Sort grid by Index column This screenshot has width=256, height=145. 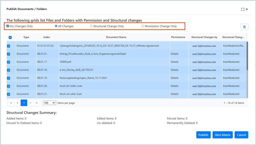pos(46,37)
